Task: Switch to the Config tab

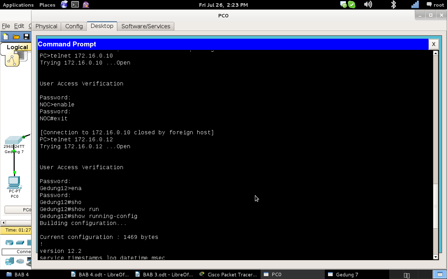Action: (74, 26)
